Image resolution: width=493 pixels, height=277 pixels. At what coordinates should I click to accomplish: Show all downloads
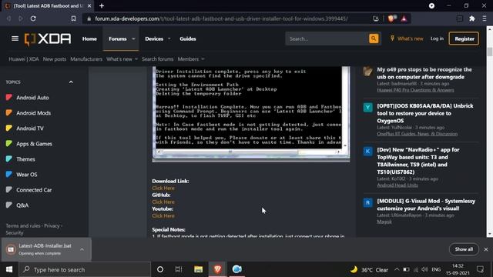[x=464, y=249]
